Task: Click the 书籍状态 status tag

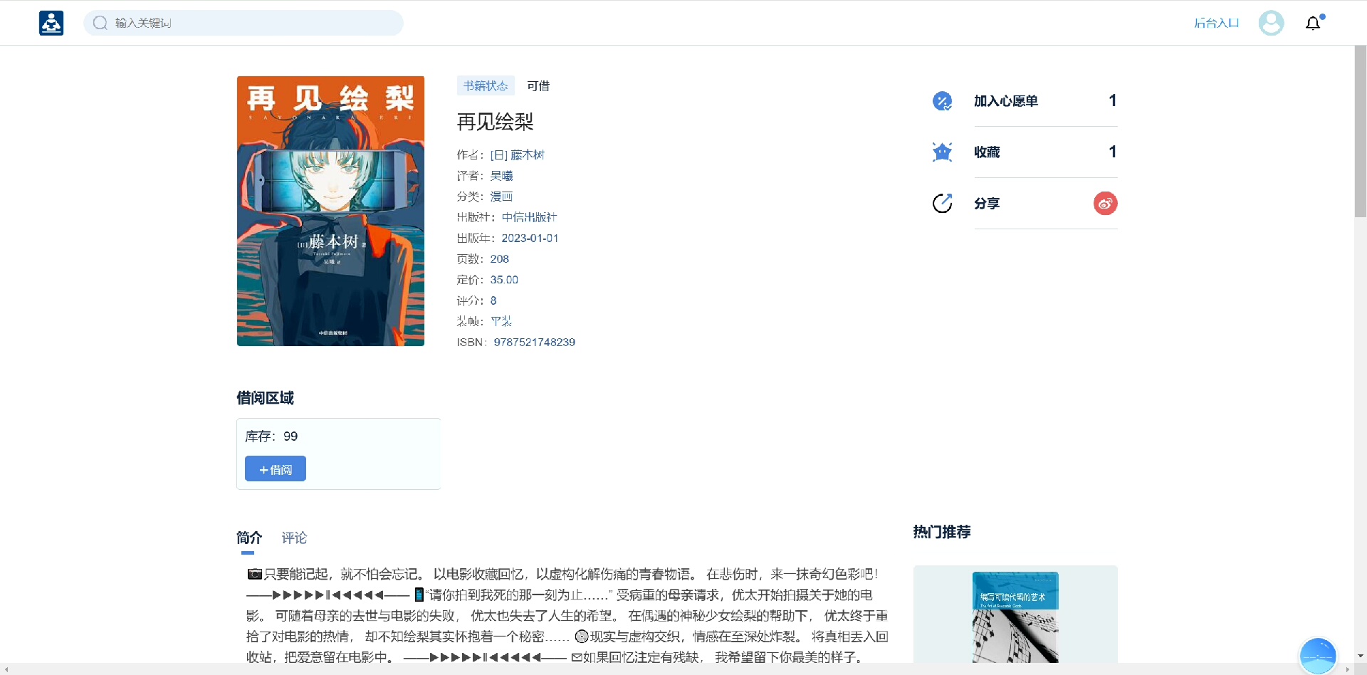Action: [x=486, y=86]
